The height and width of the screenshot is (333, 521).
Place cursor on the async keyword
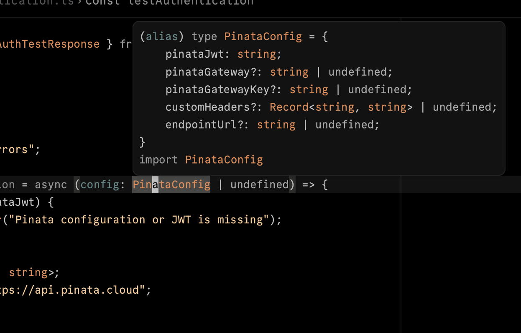(51, 184)
